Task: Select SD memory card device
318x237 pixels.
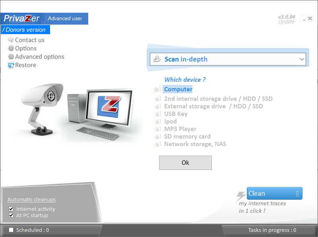Action: coord(187,136)
